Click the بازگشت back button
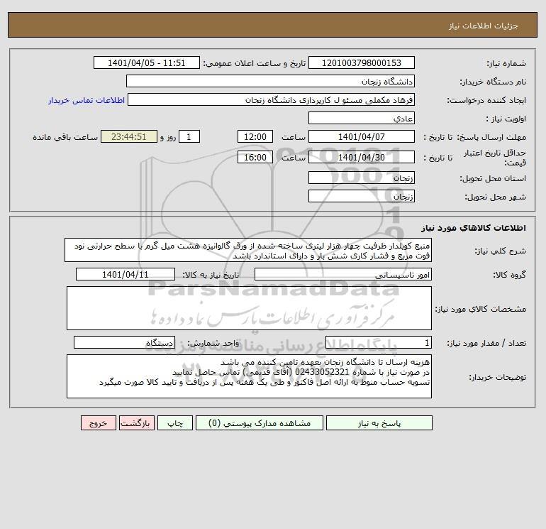Viewport: 546px width, 529px height. (x=136, y=423)
